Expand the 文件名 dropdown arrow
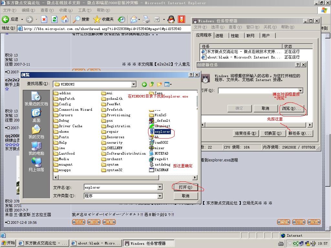Viewport: 331px width, 248px height. tap(160, 187)
